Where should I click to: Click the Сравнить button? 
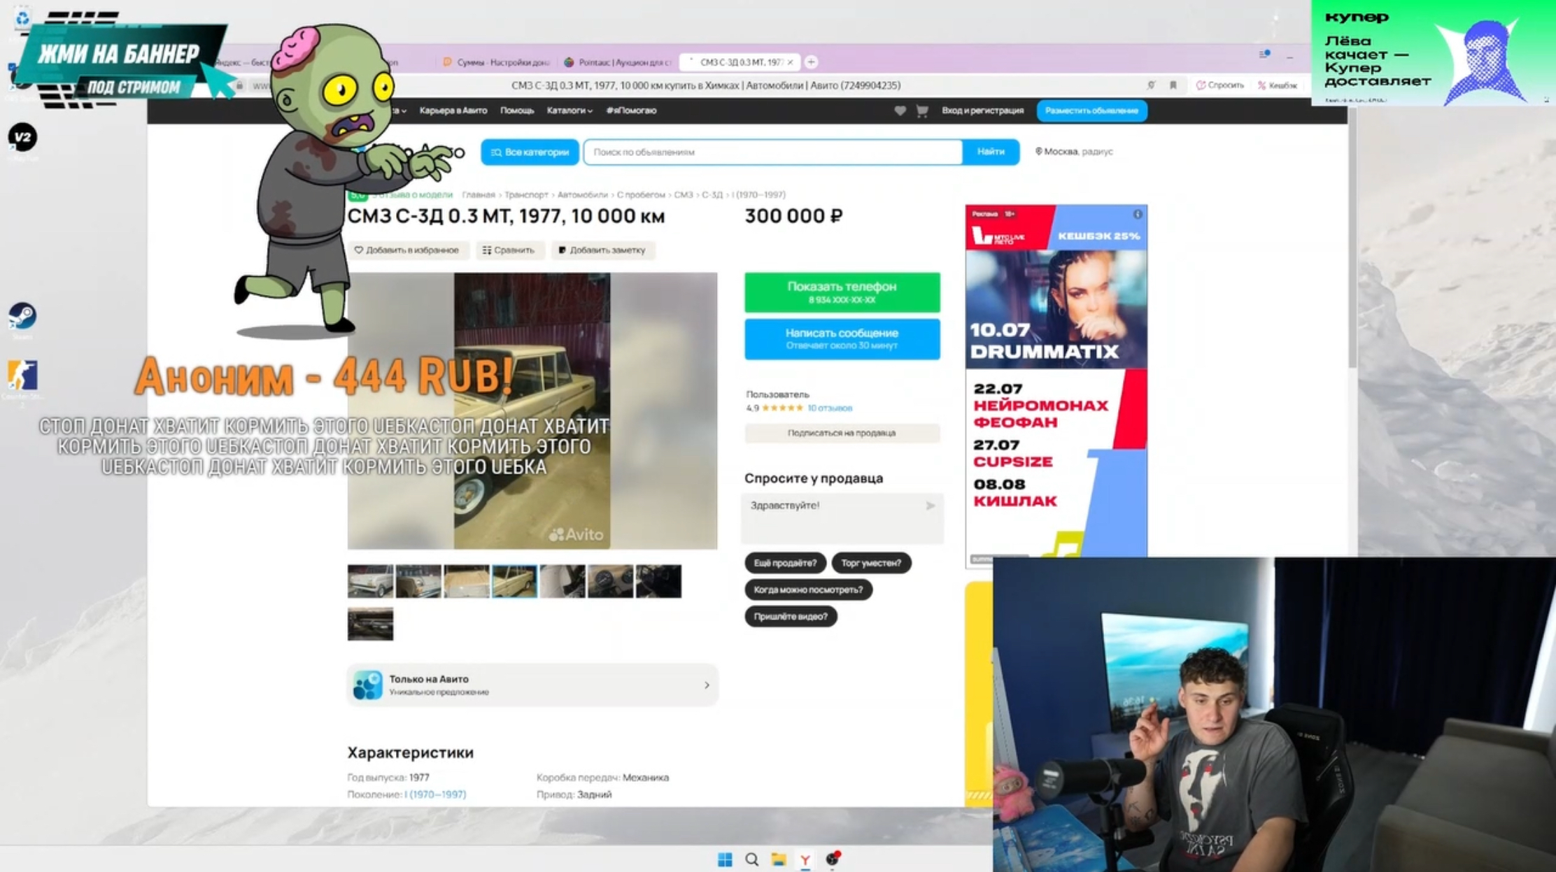click(x=509, y=250)
